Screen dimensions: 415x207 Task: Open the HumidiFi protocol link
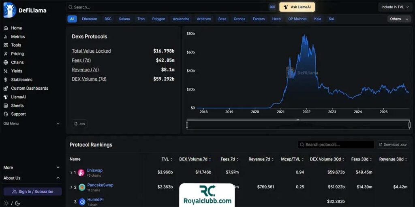pos(95,199)
